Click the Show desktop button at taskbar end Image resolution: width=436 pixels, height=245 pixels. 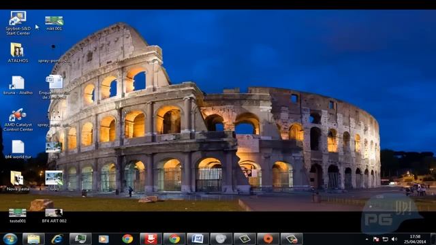tap(433, 239)
